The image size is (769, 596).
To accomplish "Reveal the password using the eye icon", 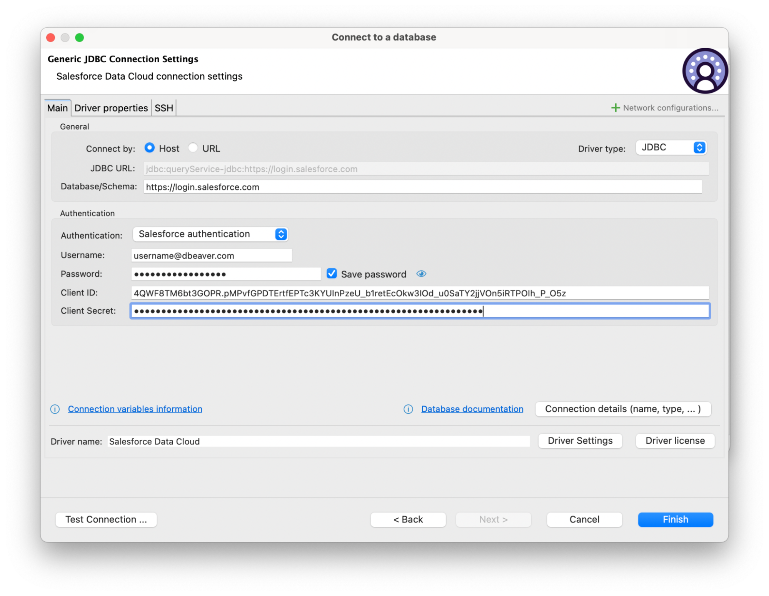I will tap(421, 274).
